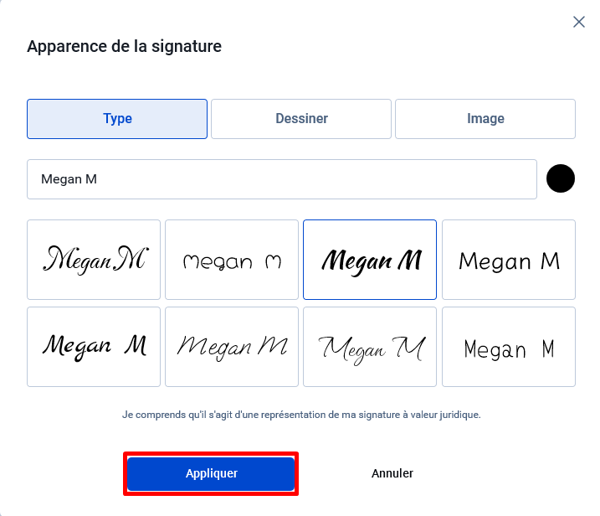Pick the thin slanted cursive Megan M
The width and height of the screenshot is (600, 516).
(x=232, y=347)
